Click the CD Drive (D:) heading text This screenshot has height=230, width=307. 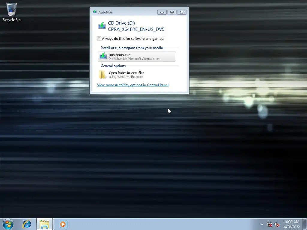[x=121, y=23]
